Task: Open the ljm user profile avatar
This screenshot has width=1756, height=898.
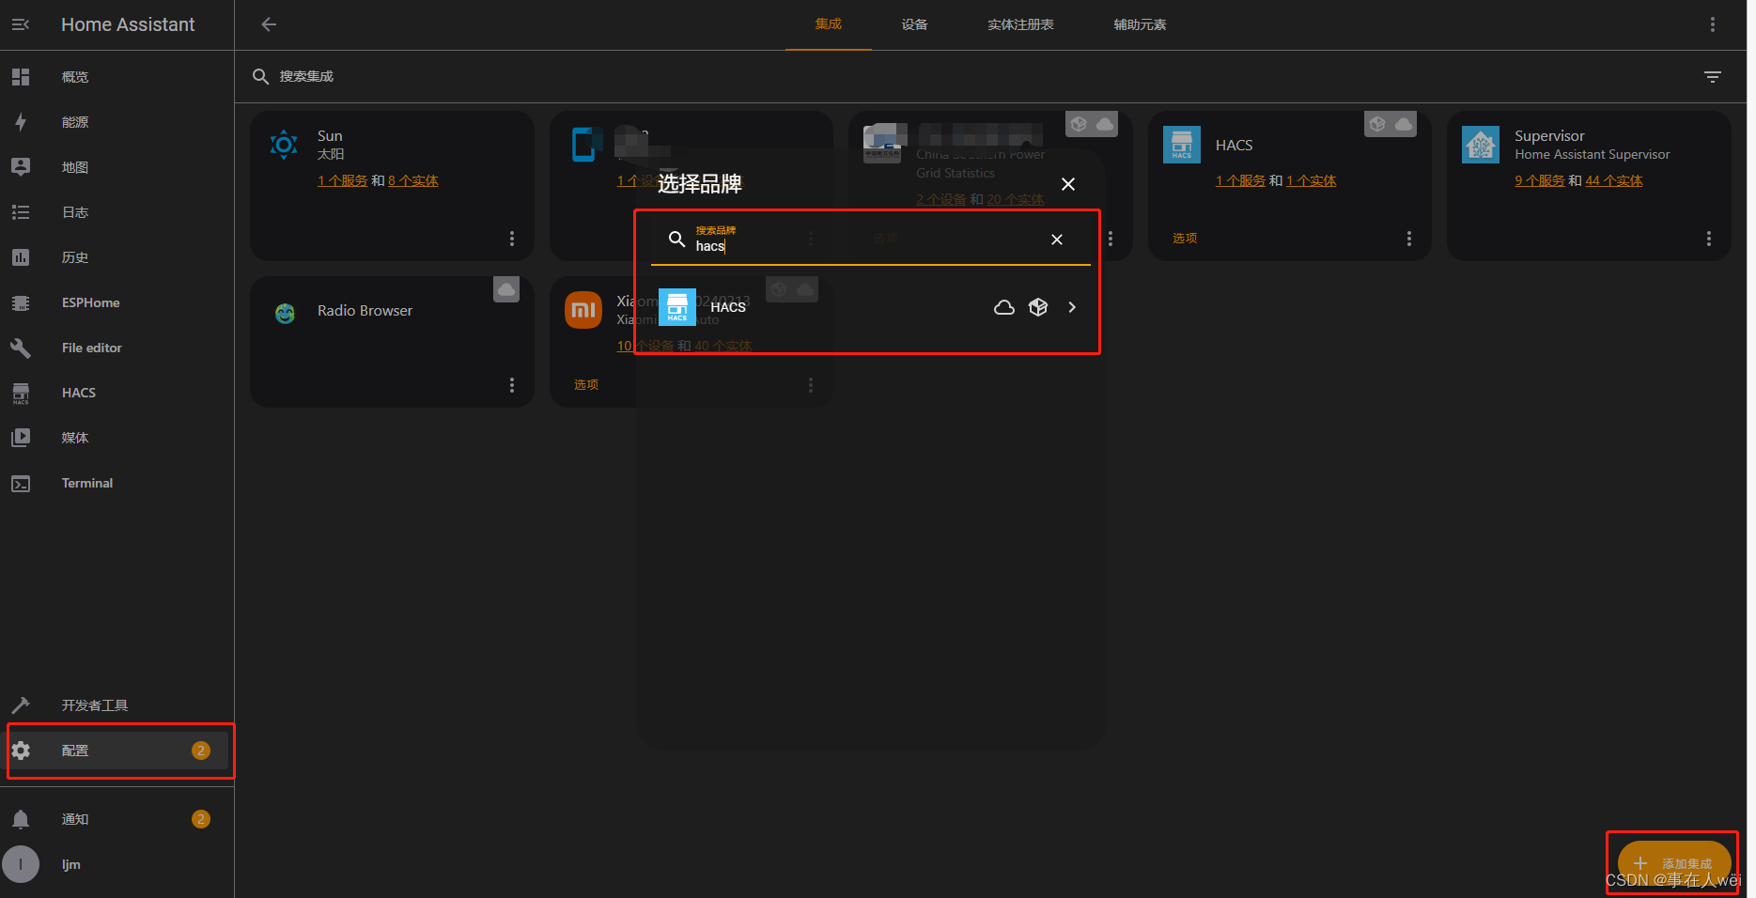Action: tap(21, 864)
